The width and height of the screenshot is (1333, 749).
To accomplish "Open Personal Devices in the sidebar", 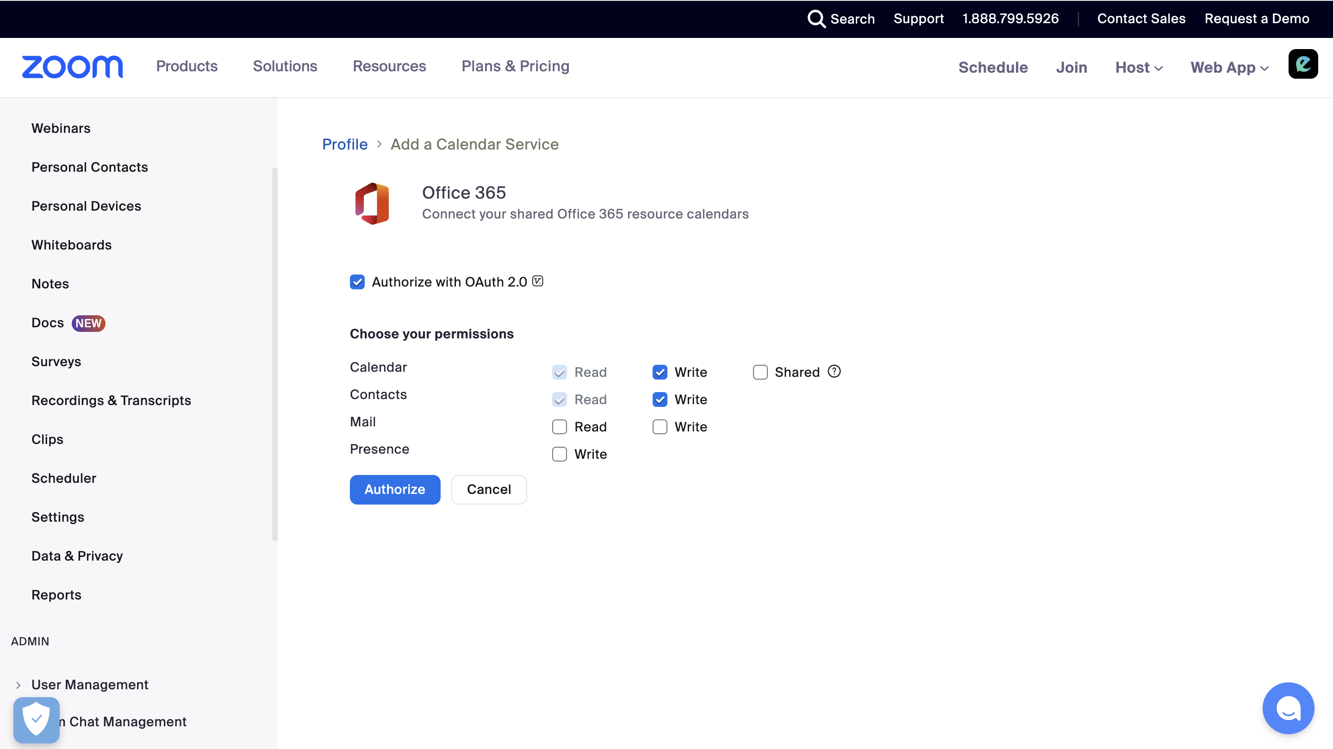I will [x=86, y=206].
